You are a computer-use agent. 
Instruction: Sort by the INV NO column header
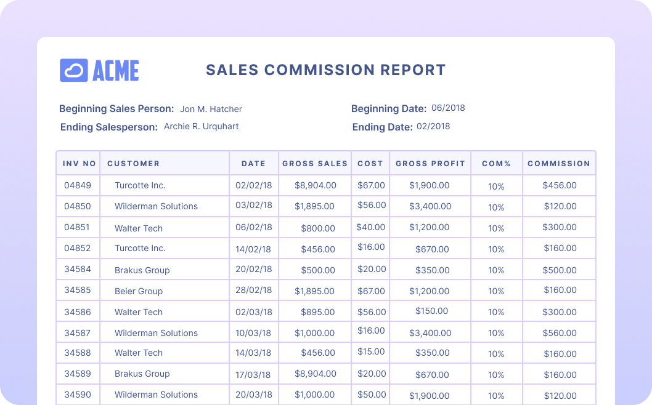(x=79, y=164)
